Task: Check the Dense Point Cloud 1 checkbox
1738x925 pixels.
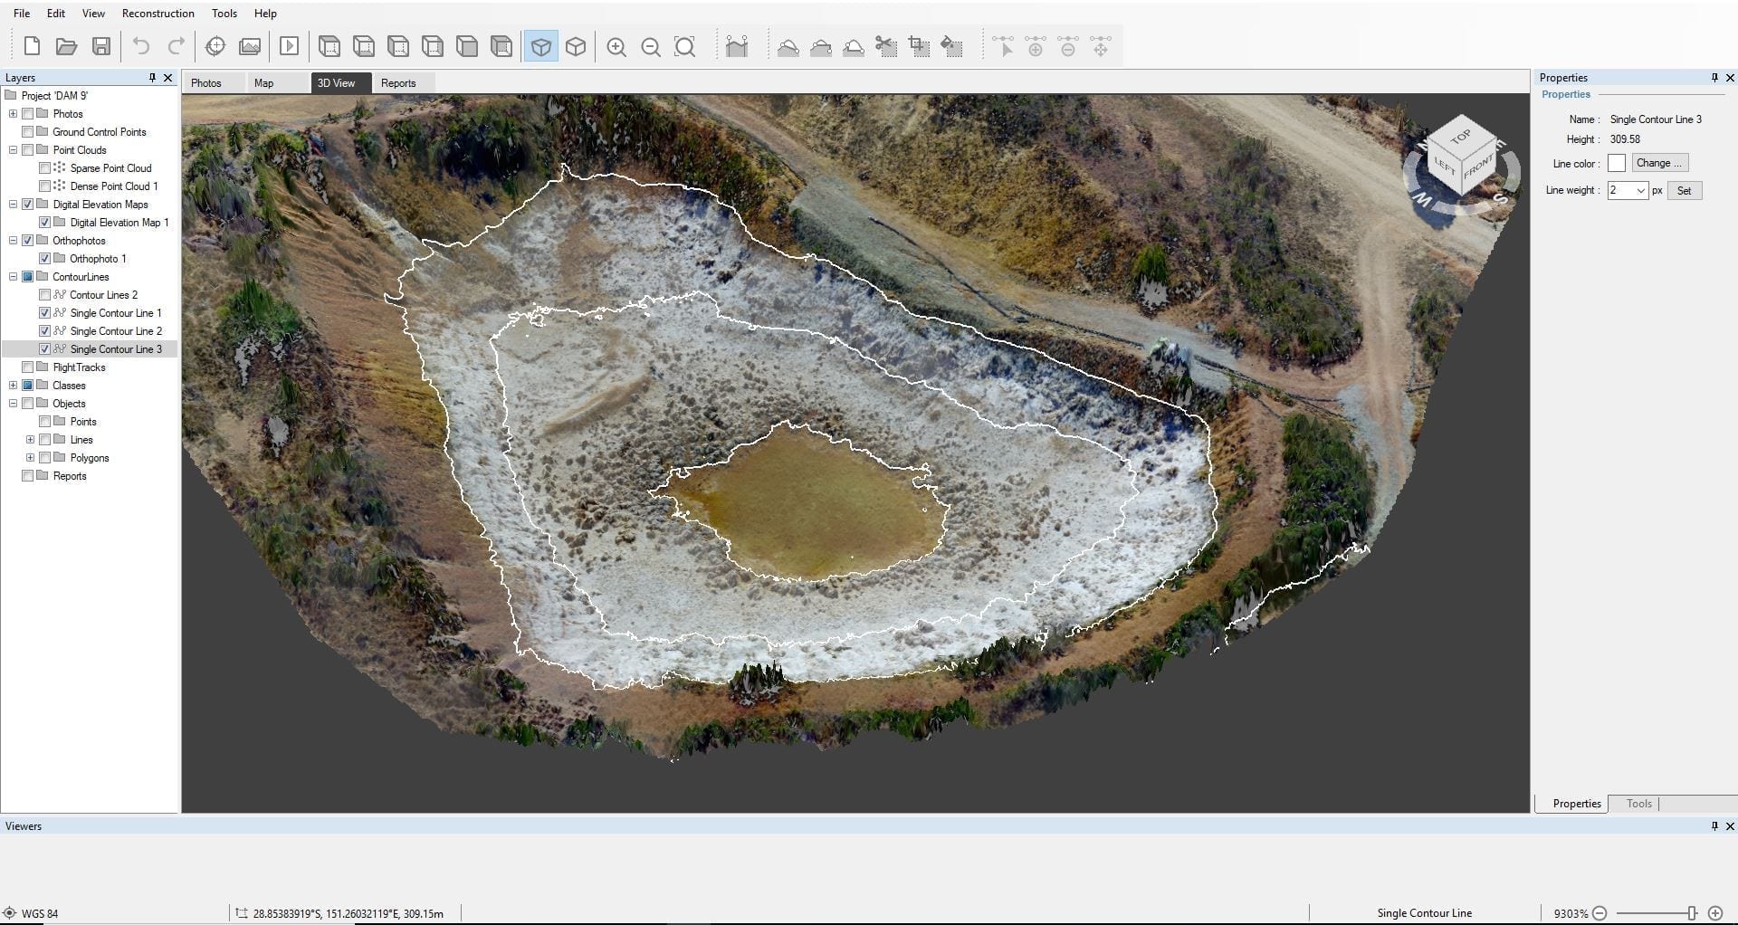Action: (44, 186)
